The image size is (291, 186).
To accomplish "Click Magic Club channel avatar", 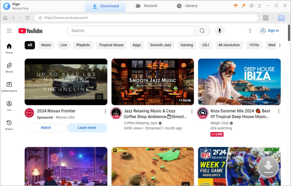I will coord(203,113).
